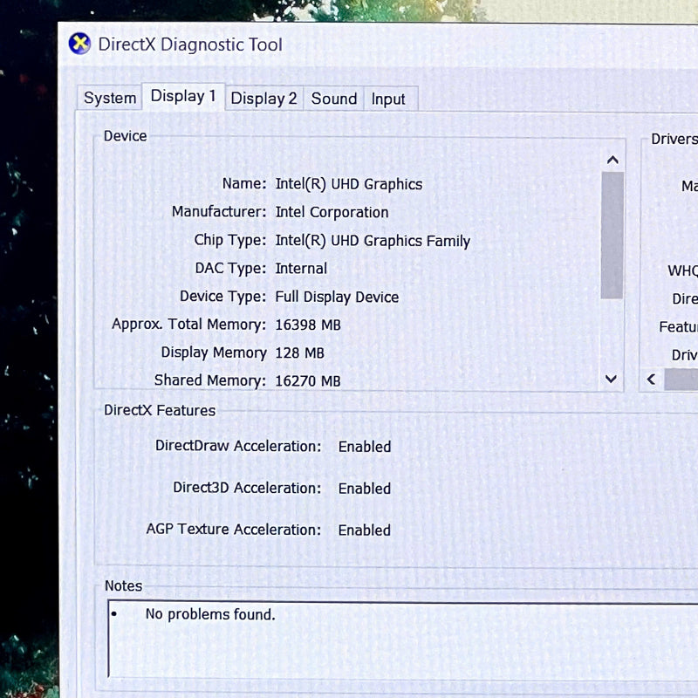Viewport: 698px width, 698px height.
Task: Click the AGP Texture Acceleration: label
Action: (234, 530)
